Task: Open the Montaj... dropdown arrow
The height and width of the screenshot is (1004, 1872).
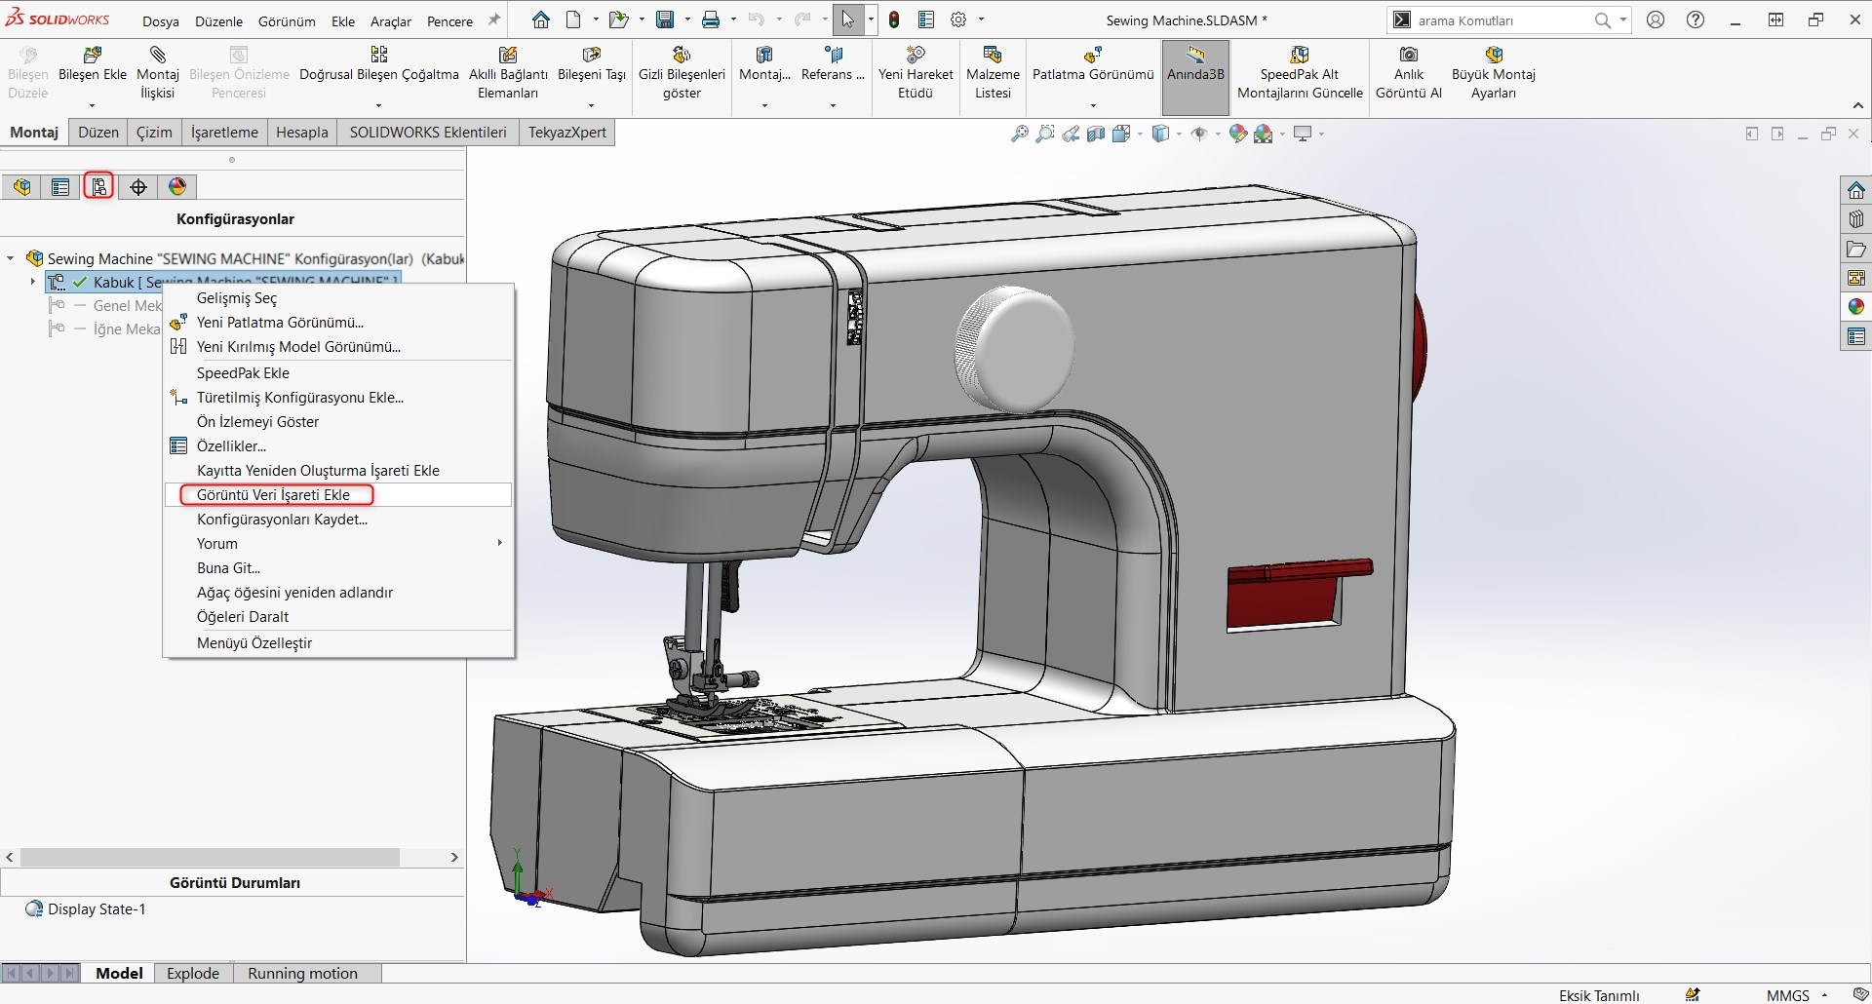Action: coord(764,105)
